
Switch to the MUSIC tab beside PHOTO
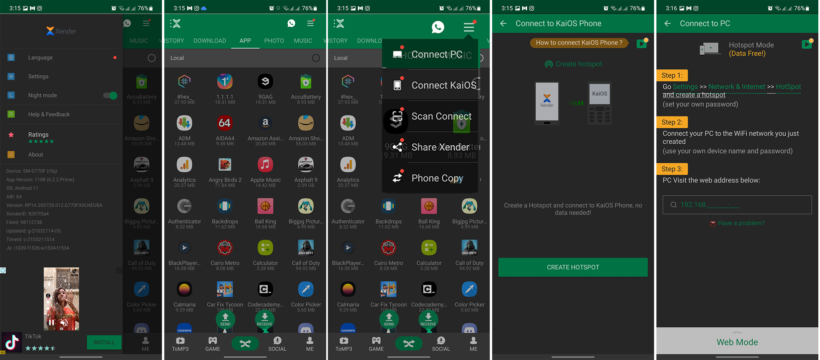303,40
